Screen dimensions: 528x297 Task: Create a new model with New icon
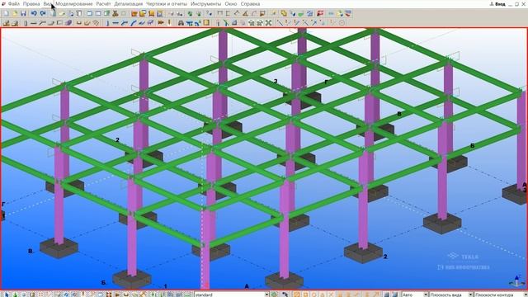tap(6, 13)
